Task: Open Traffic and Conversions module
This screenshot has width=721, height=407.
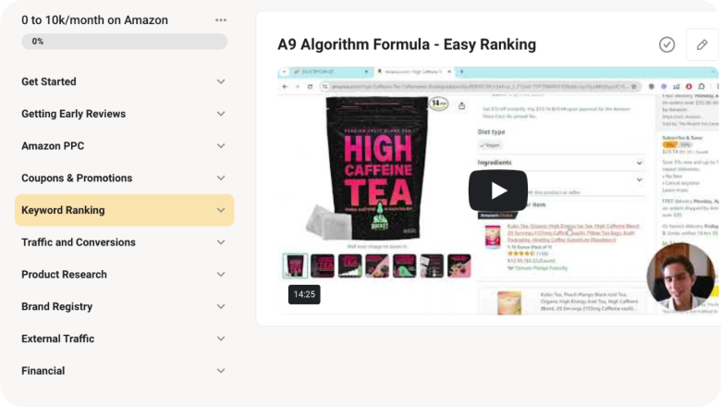Action: (x=124, y=242)
